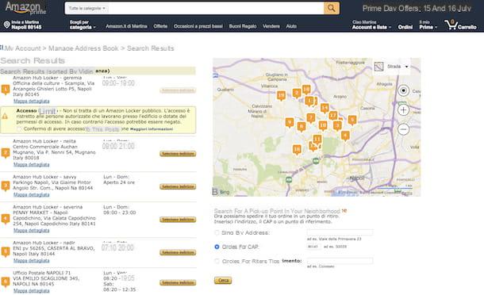Click list marker 6 beside Ufficio Postale
The image size is (484, 295).
pos(6,282)
